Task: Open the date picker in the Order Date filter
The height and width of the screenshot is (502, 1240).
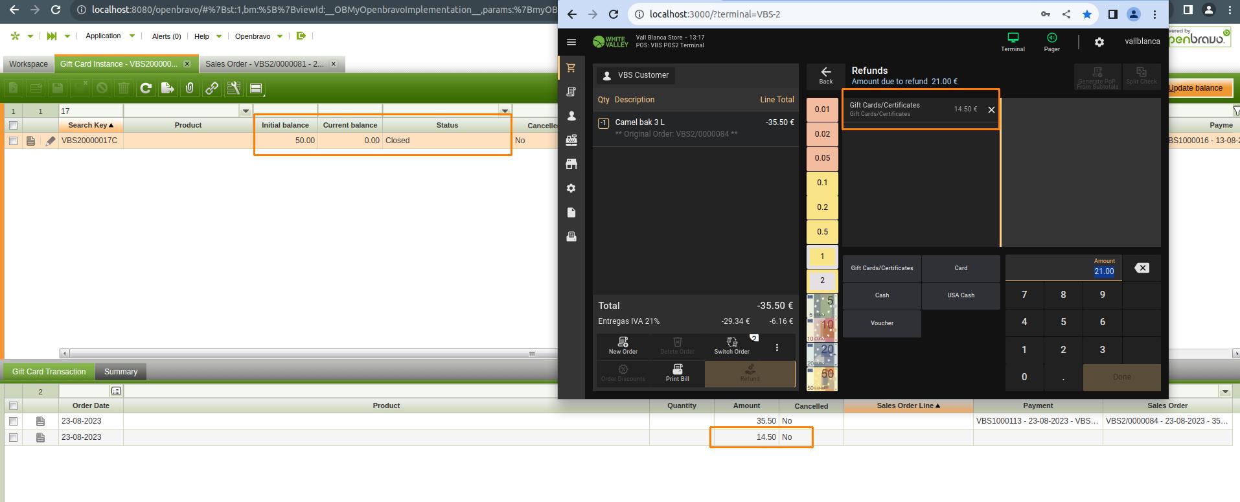Action: click(116, 391)
